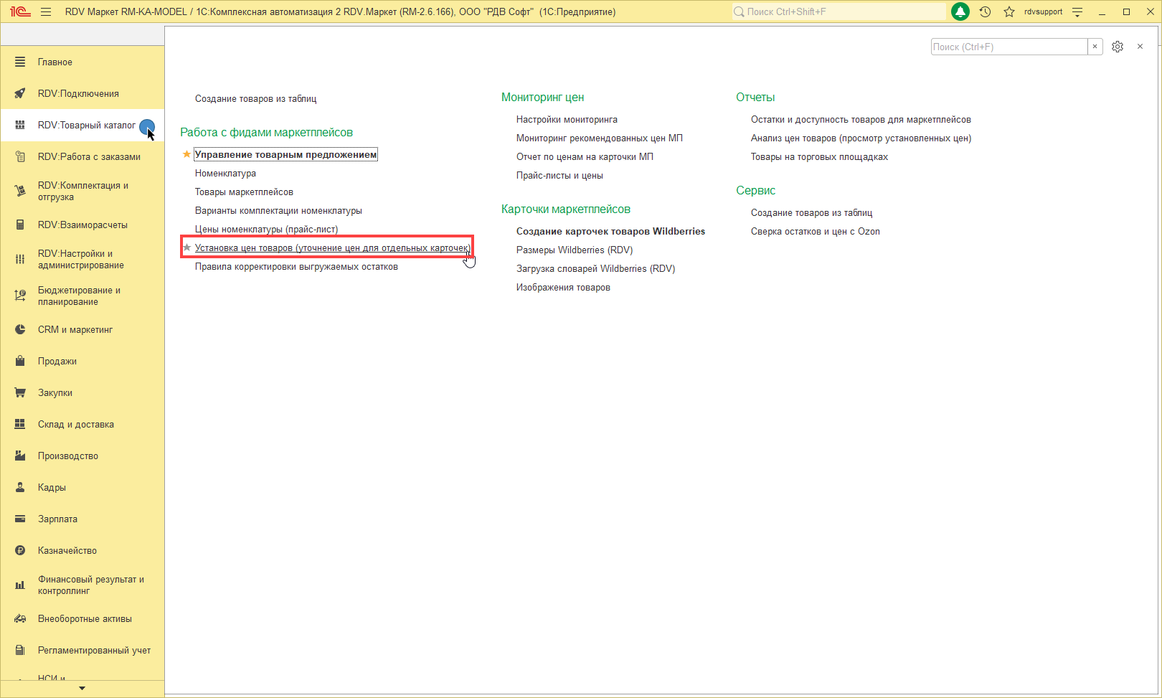Select Казначейство section label
This screenshot has width=1162, height=698.
[67, 550]
